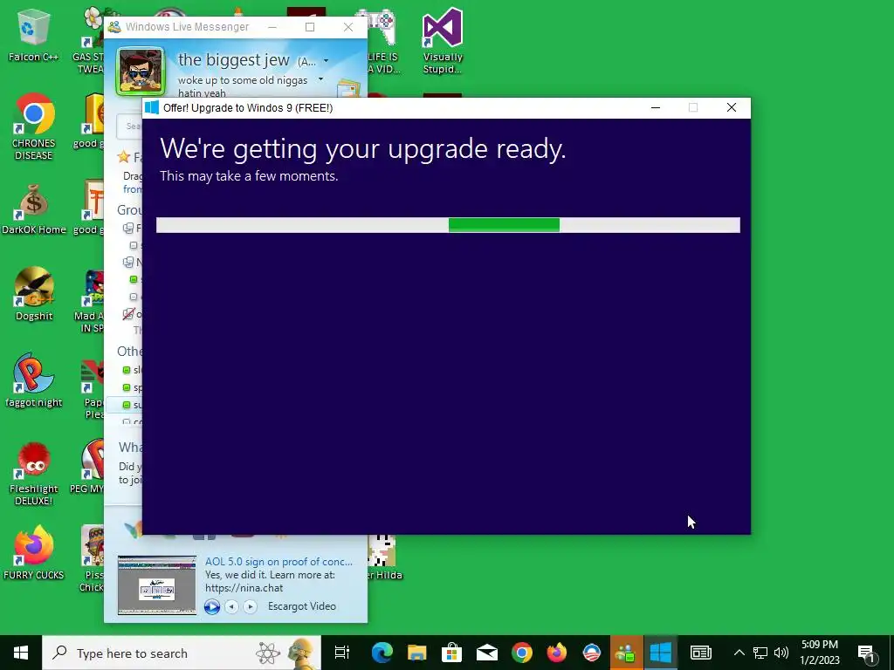
Task: Maximize the Windows Live Messenger window
Action: (310, 27)
